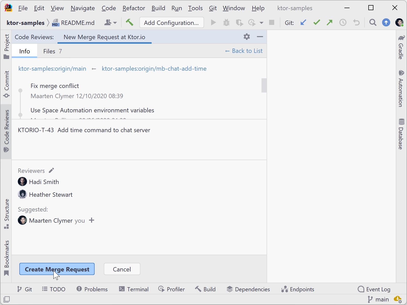Open the run options dropdown arrow beside the profiler icon
Viewport: 407px width, 305px height.
(261, 23)
